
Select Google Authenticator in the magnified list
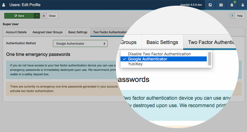[164, 59]
